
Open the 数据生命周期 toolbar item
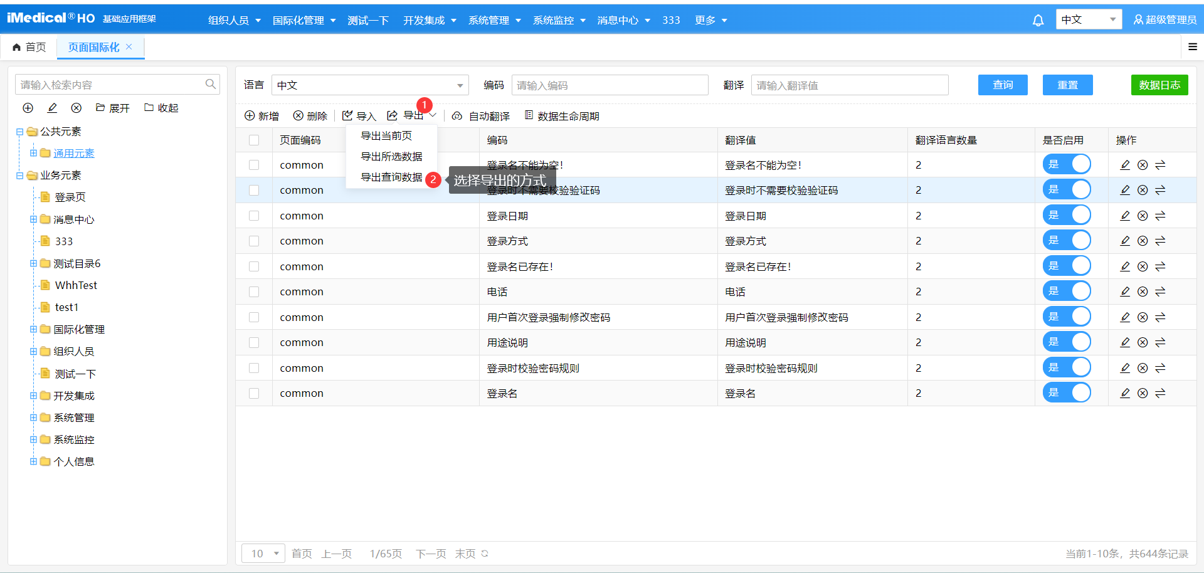pyautogui.click(x=562, y=116)
